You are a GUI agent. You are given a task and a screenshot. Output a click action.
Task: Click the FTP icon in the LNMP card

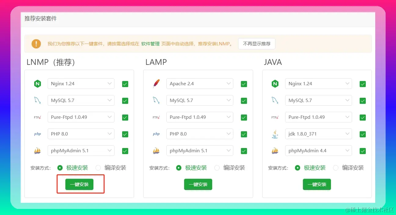pyautogui.click(x=37, y=117)
